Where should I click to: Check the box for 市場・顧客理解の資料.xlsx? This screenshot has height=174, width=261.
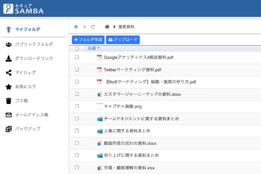point(77,168)
